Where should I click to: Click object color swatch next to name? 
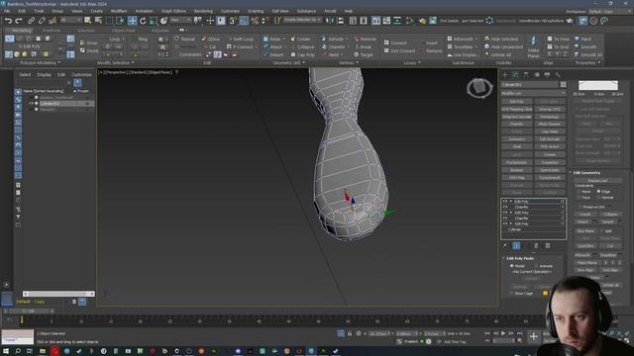pos(563,85)
